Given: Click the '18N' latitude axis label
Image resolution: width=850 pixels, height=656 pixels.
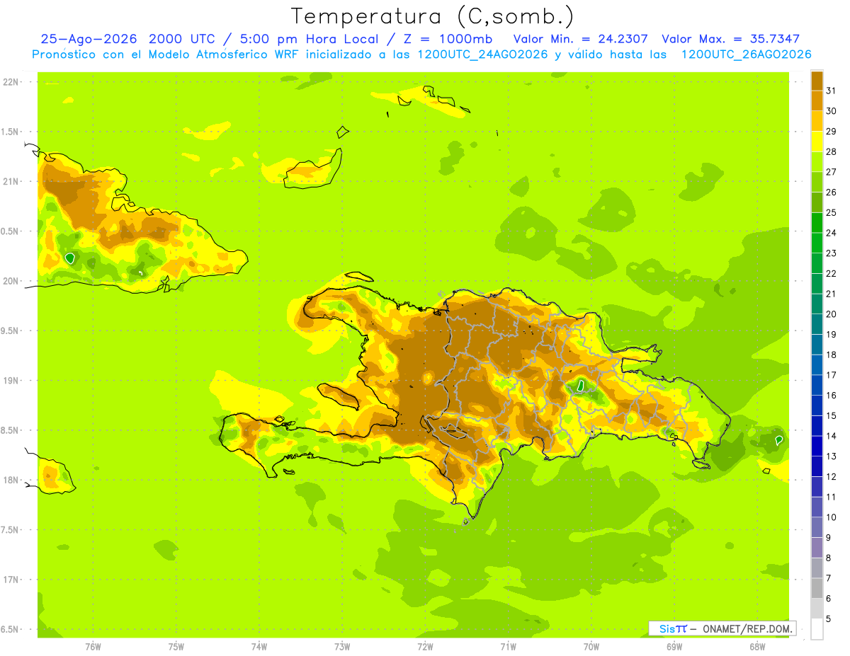Looking at the screenshot, I should click(x=11, y=480).
